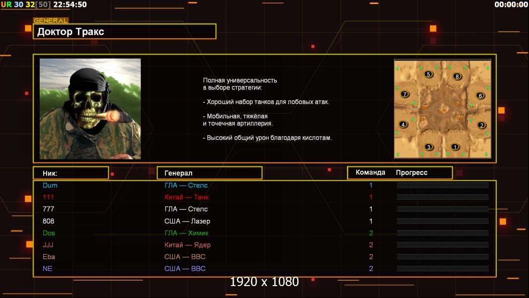Click the Команда column header
Image resolution: width=529 pixels, height=298 pixels.
point(370,173)
